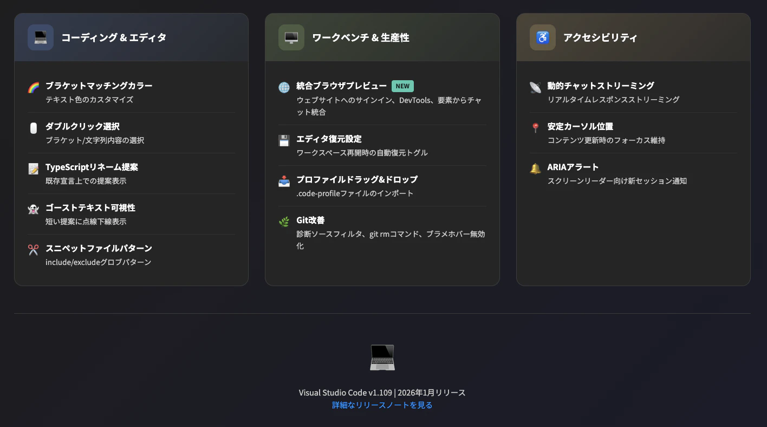Screen dimensions: 767x427
Task: Click the mouse icon for ダブルクリック選択
Action: click(x=34, y=128)
